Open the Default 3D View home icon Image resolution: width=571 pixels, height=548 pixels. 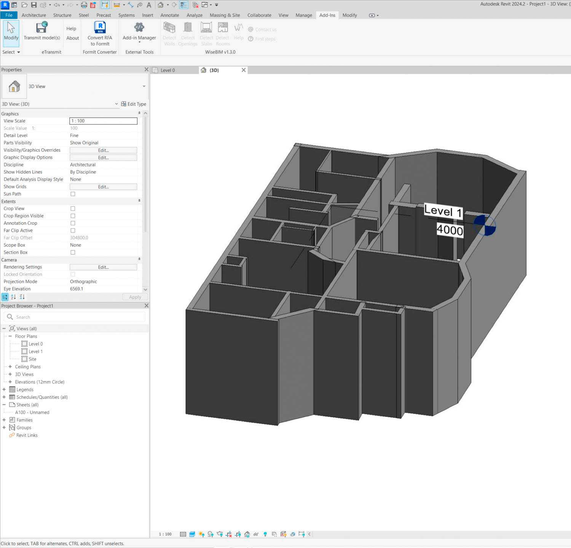161,5
